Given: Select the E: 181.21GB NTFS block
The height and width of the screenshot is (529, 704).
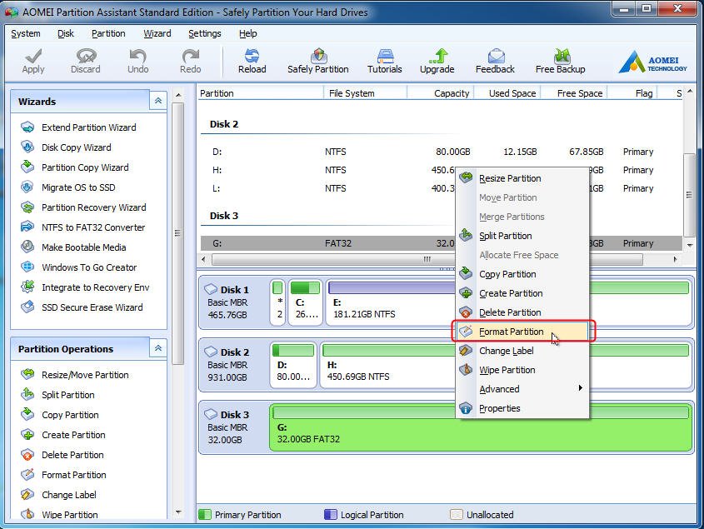Looking at the screenshot, I should [x=391, y=302].
